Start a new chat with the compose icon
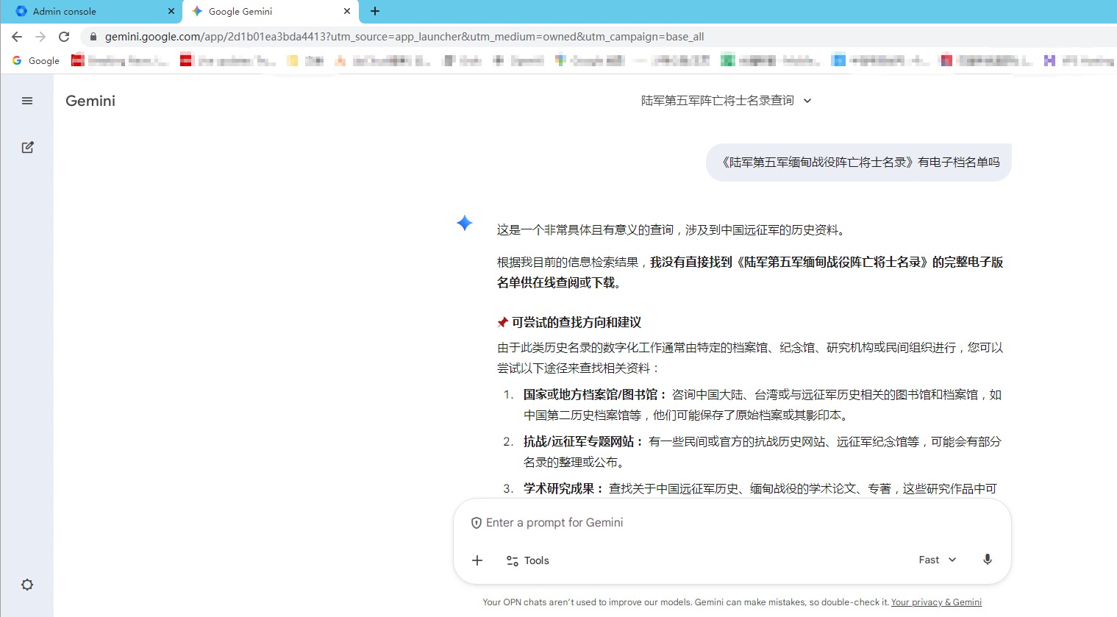Screen dimensions: 1117x617 click(x=27, y=147)
